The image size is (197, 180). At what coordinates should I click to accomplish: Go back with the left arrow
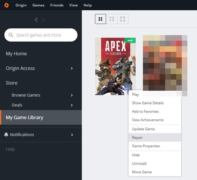pyautogui.click(x=36, y=20)
